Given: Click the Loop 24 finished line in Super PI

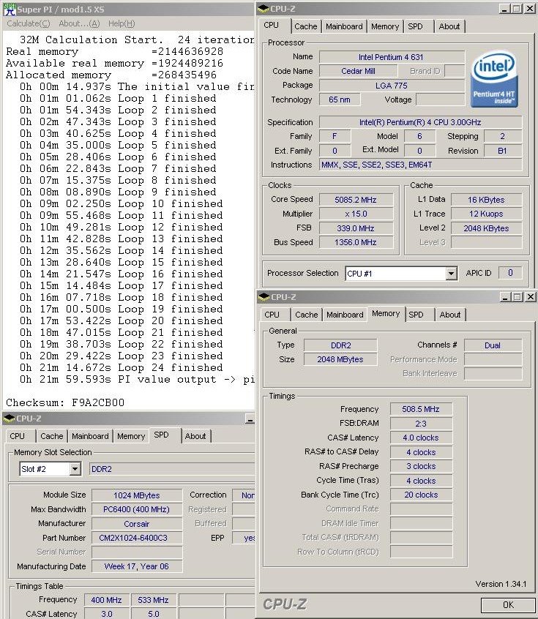Looking at the screenshot, I should point(122,368).
